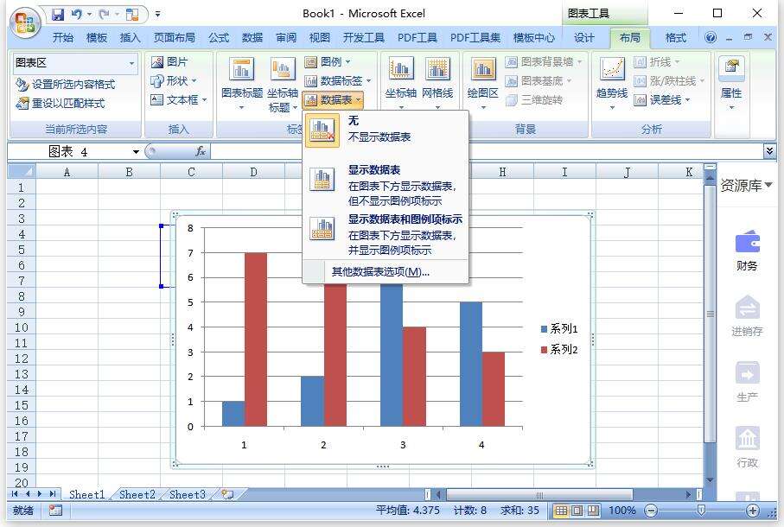Expand the Name Box dropdown

click(136, 151)
